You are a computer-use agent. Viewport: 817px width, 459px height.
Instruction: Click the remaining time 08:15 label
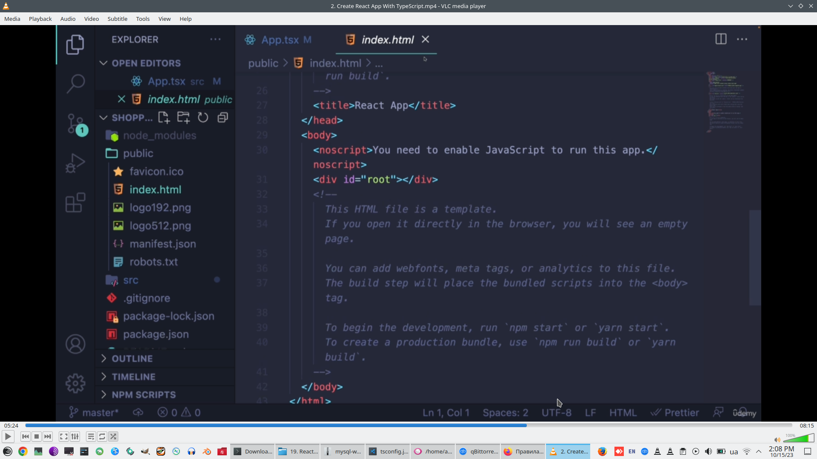click(806, 425)
